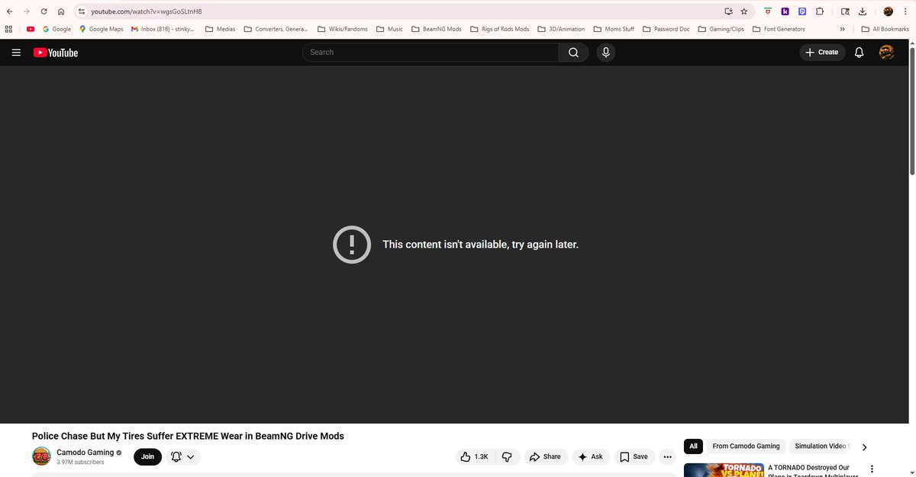Screen dimensions: 916x477
Task: Open the Google Maps bookmark
Action: pos(101,29)
